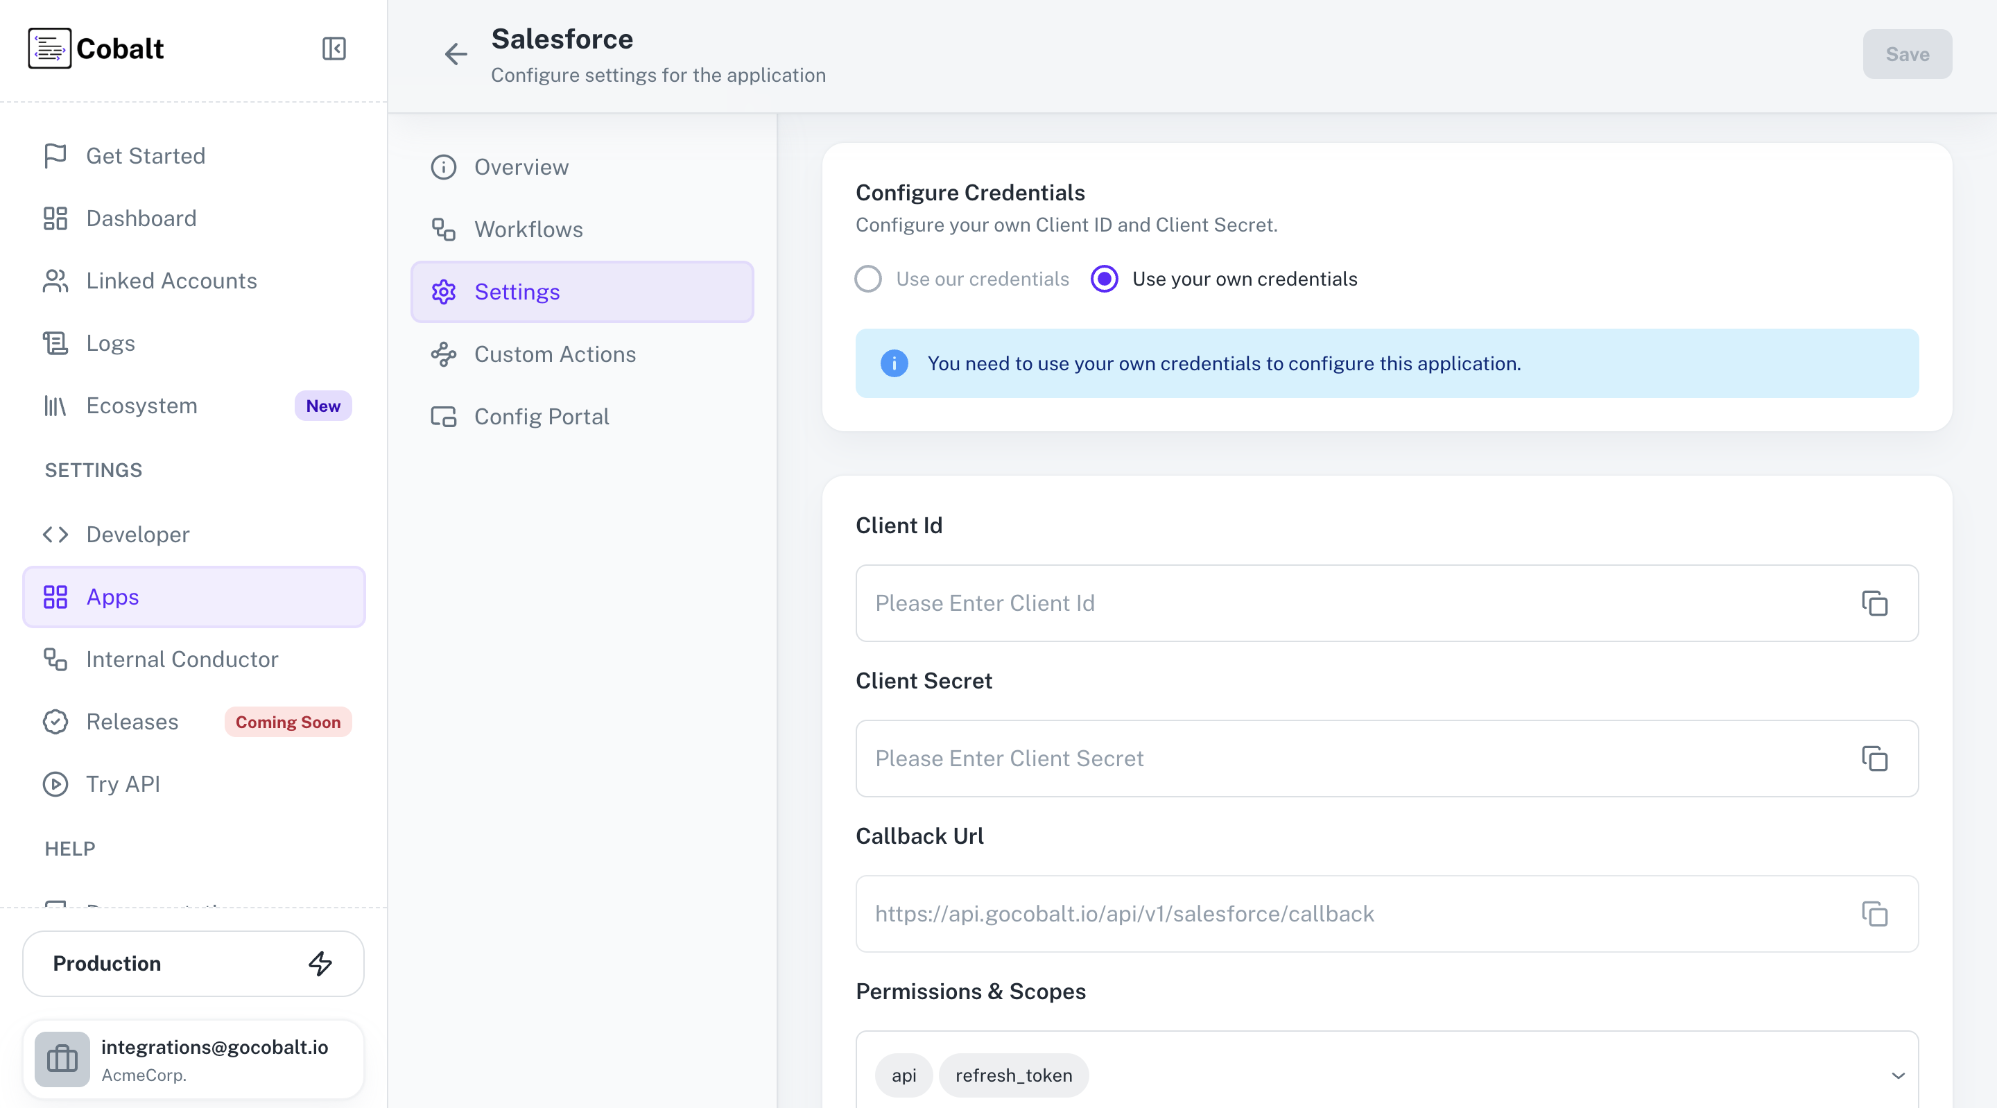The height and width of the screenshot is (1108, 1997).
Task: Click the info icon in blue banner
Action: (894, 363)
